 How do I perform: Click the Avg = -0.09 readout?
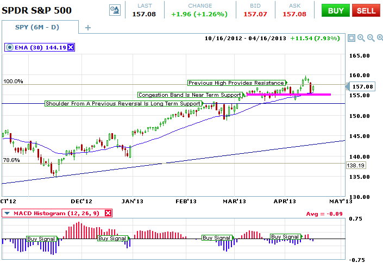pyautogui.click(x=324, y=214)
